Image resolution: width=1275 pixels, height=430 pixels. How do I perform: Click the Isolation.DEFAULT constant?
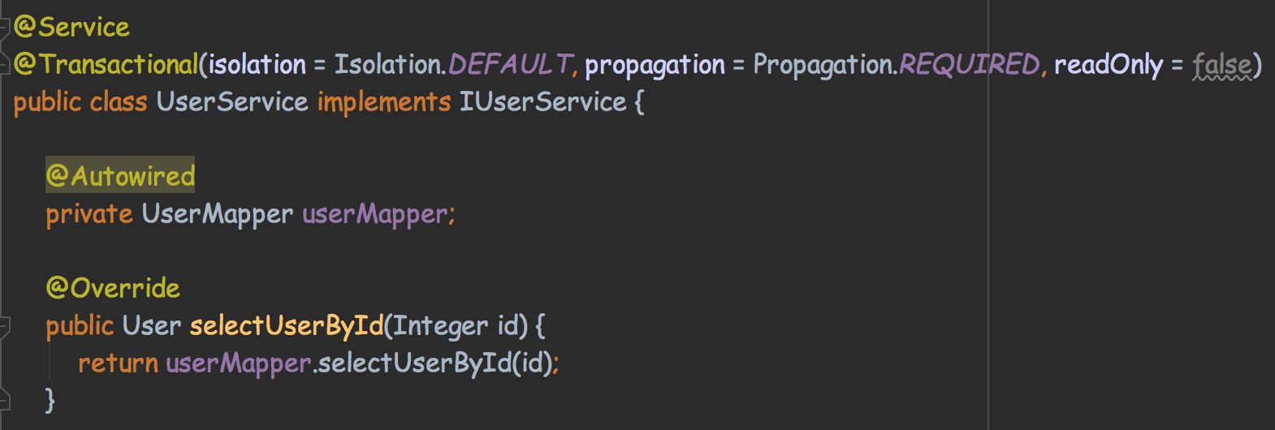(x=453, y=64)
